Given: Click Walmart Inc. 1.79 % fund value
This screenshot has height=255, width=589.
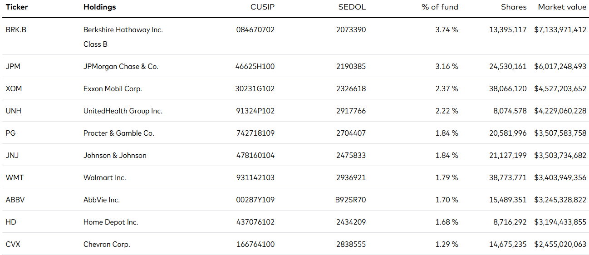Looking at the screenshot, I should pyautogui.click(x=447, y=178).
